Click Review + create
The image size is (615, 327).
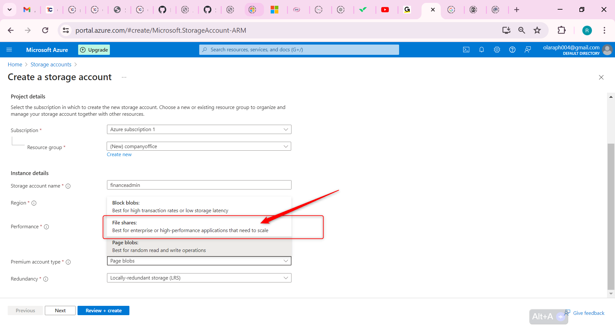click(x=103, y=311)
